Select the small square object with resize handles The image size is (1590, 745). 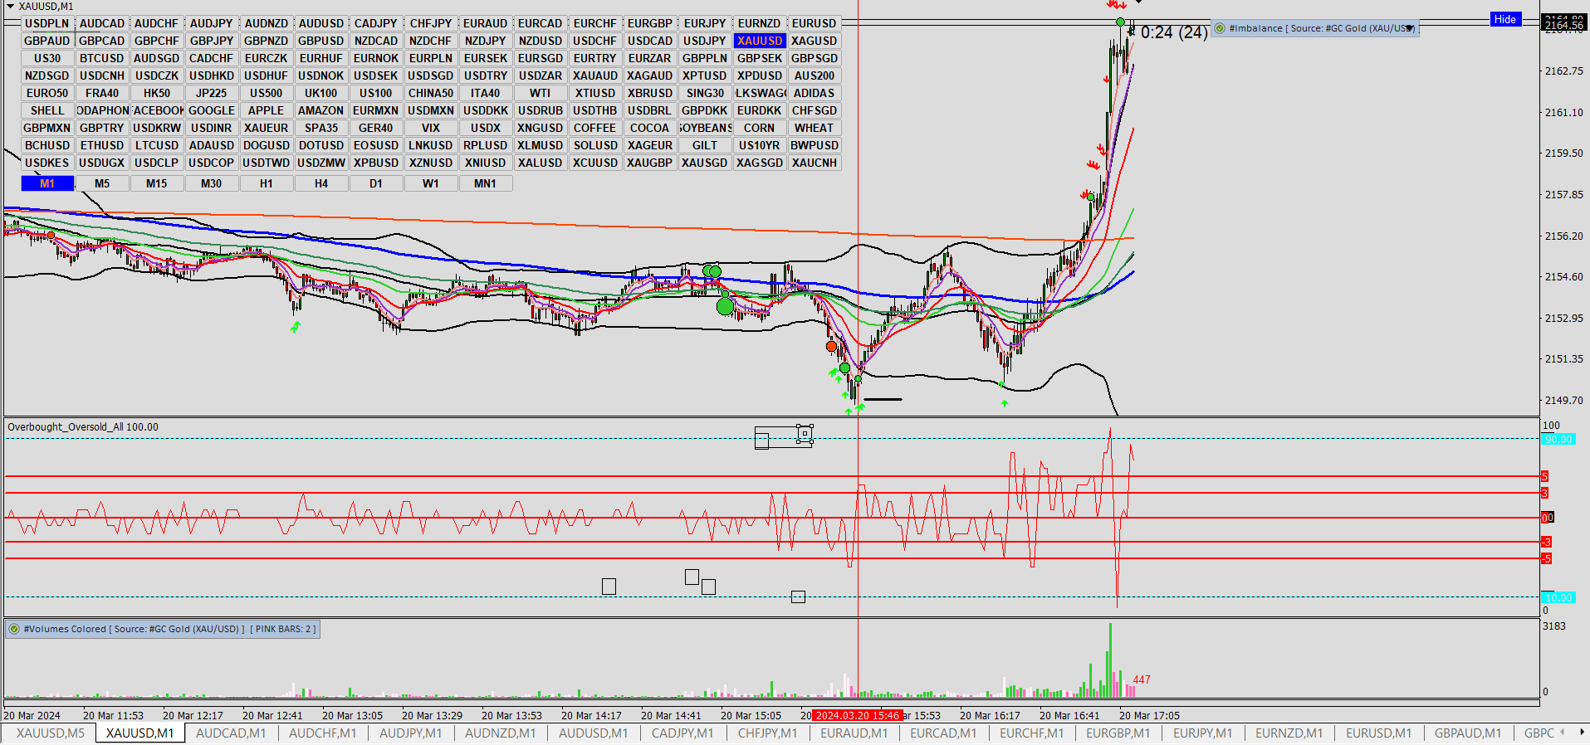(805, 433)
